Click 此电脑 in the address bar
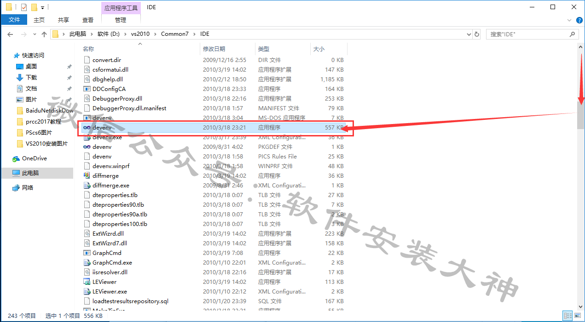585x322 pixels. point(78,34)
